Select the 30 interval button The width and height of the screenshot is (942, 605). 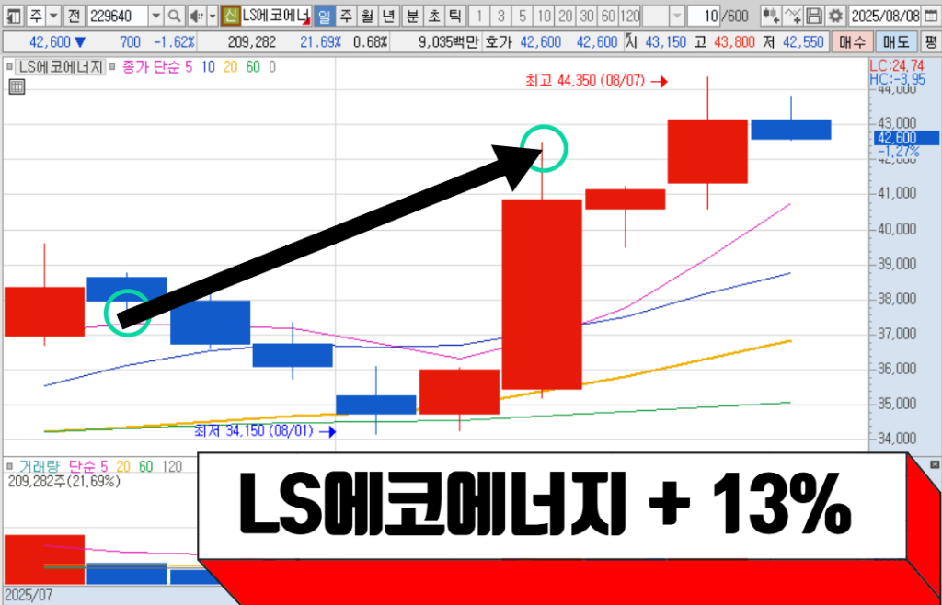(x=587, y=16)
